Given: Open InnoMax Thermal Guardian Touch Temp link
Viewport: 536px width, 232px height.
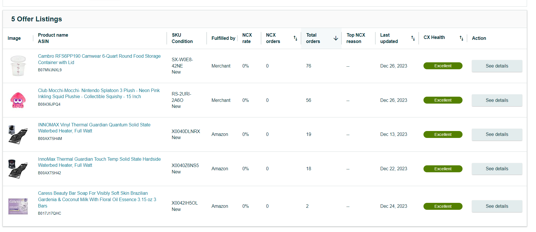Looking at the screenshot, I should click(x=99, y=162).
